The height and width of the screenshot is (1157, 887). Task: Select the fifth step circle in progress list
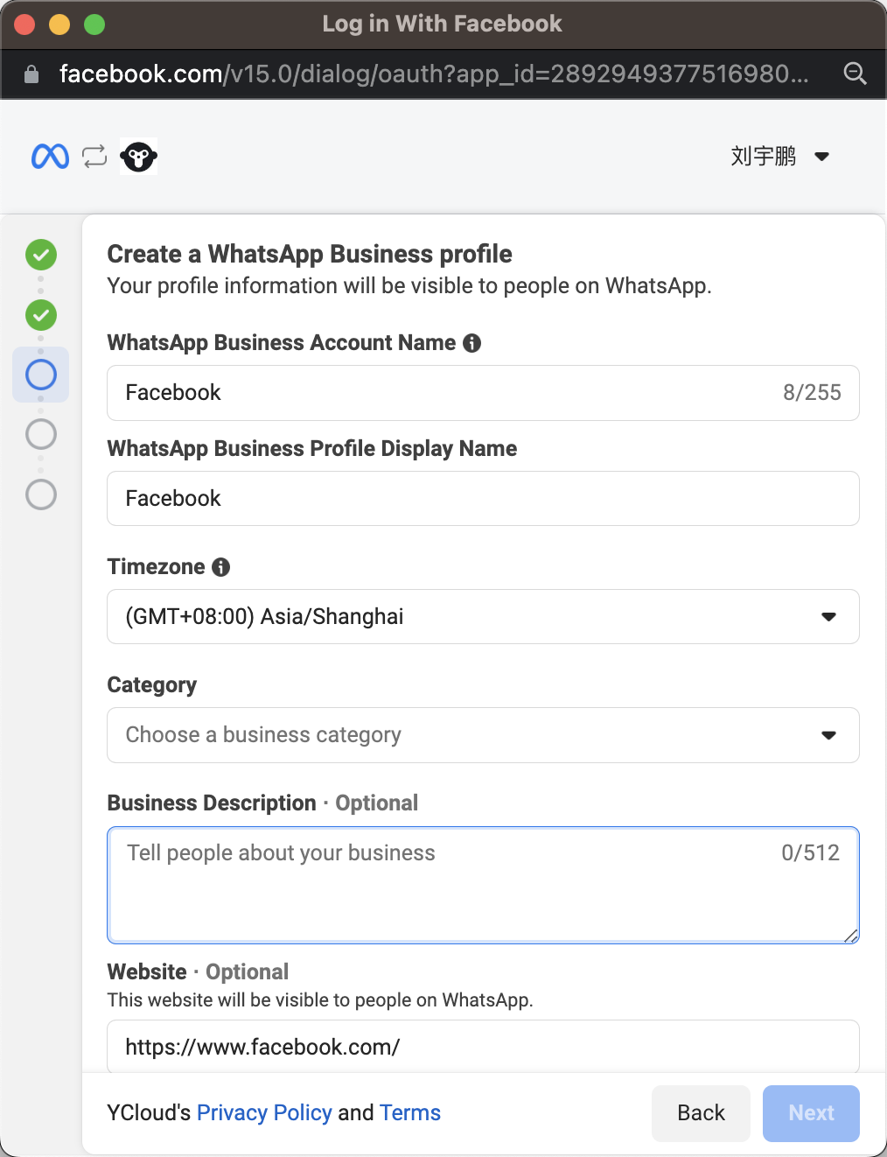coord(41,494)
